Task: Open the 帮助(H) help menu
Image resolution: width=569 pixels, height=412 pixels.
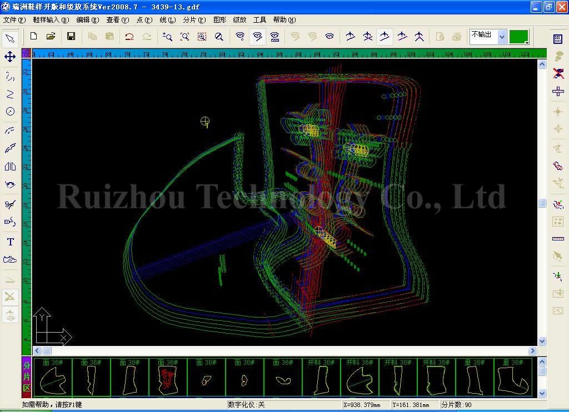Action: coord(284,20)
